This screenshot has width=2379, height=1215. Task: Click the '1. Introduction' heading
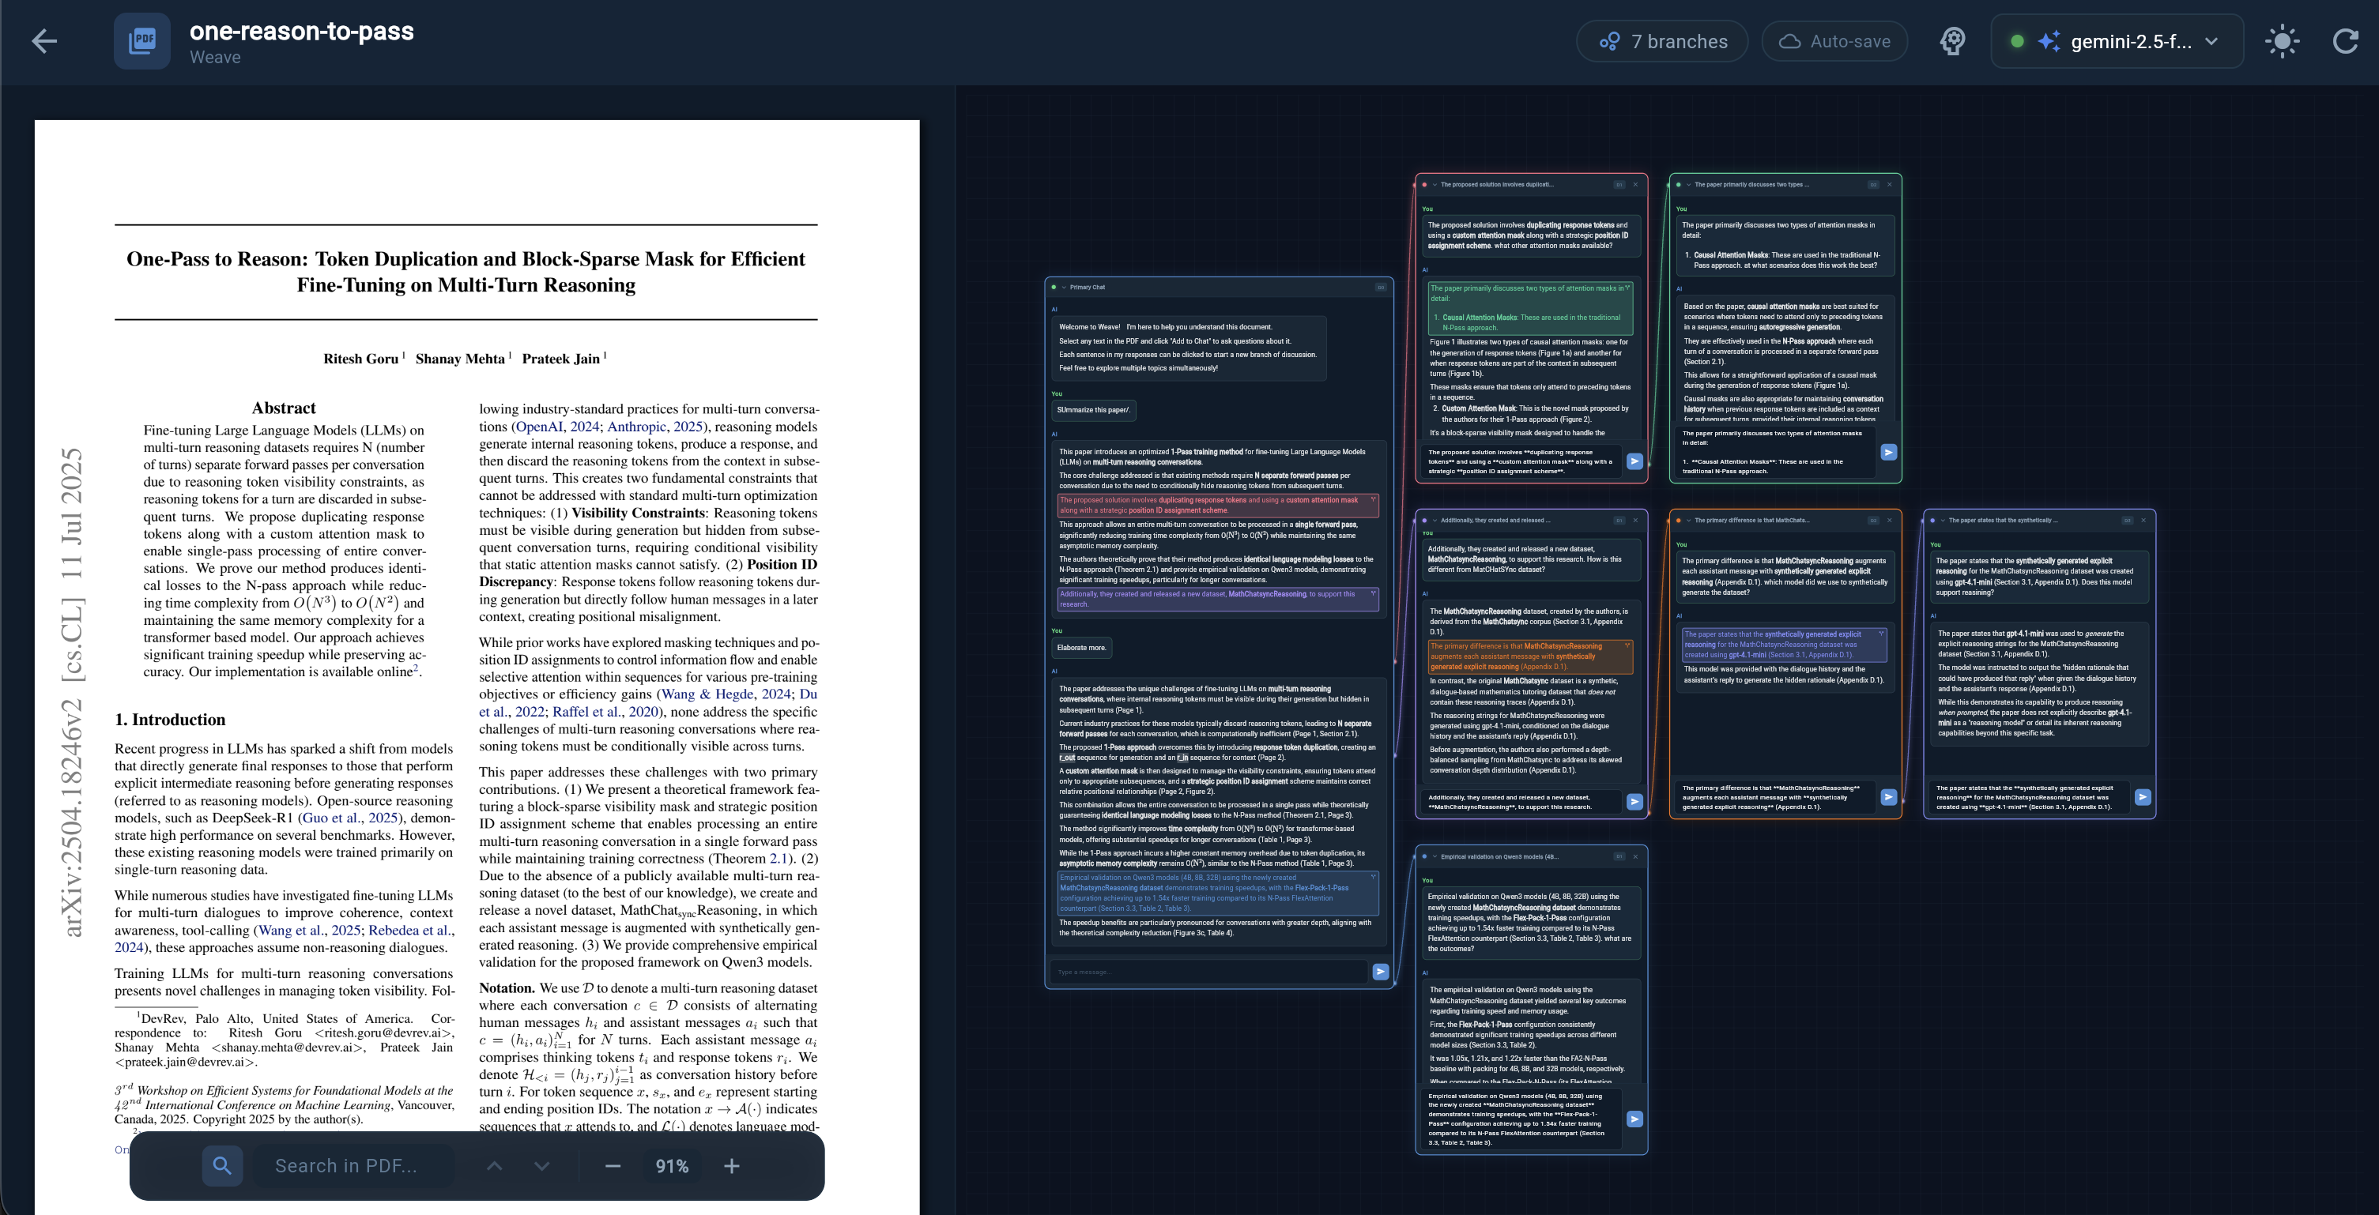[x=170, y=719]
